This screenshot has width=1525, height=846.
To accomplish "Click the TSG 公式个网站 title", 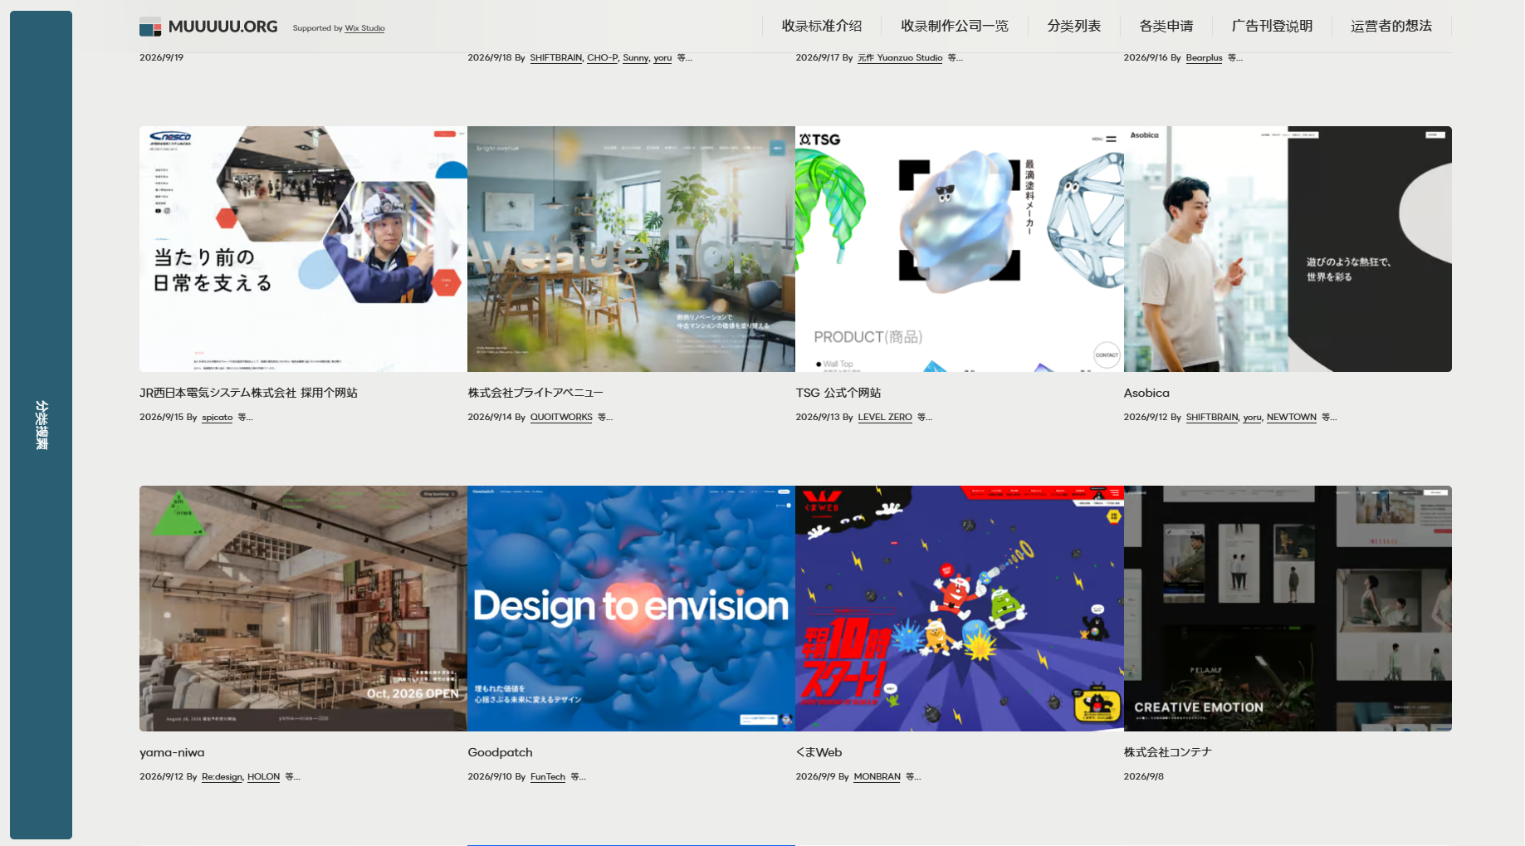I will [x=838, y=393].
